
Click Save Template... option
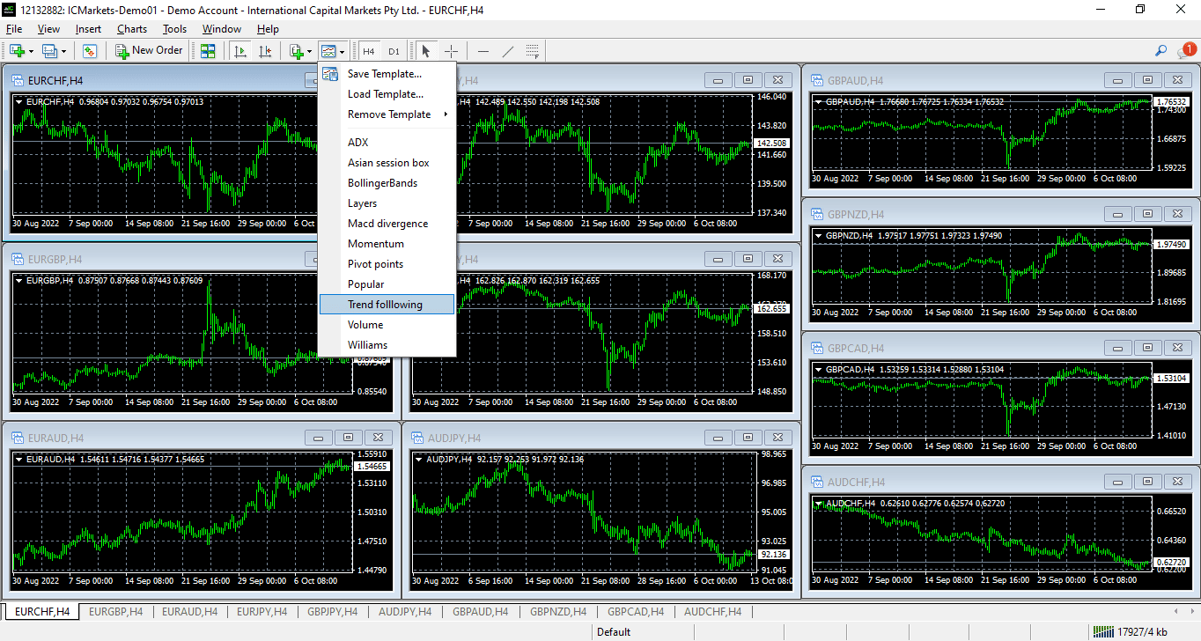(384, 74)
